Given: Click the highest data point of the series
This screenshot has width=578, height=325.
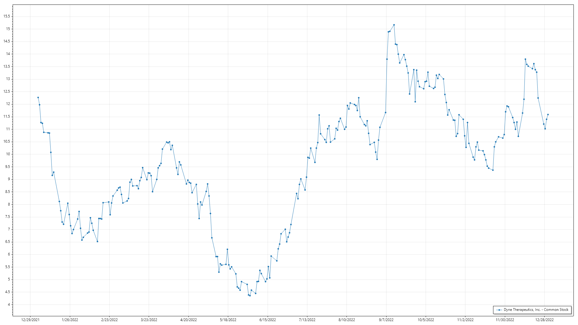Looking at the screenshot, I should pyautogui.click(x=394, y=25).
